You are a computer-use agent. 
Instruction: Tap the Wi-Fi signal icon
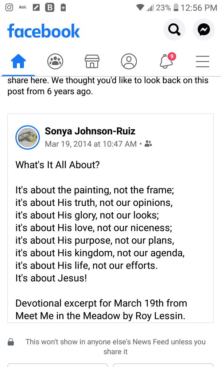[141, 8]
